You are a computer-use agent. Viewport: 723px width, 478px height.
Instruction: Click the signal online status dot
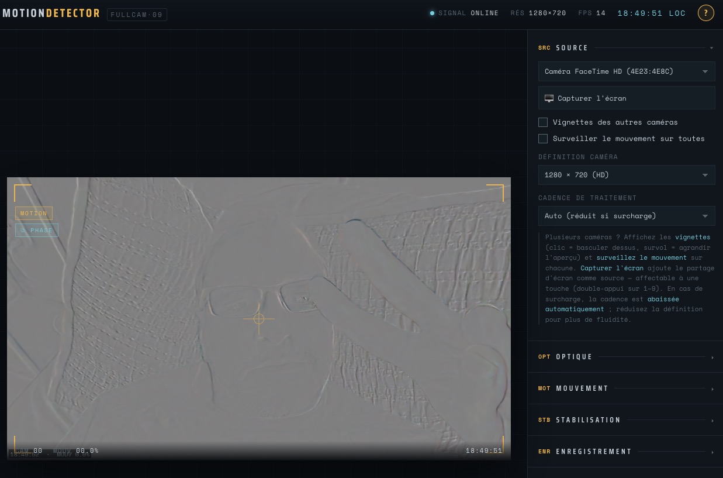coord(432,13)
